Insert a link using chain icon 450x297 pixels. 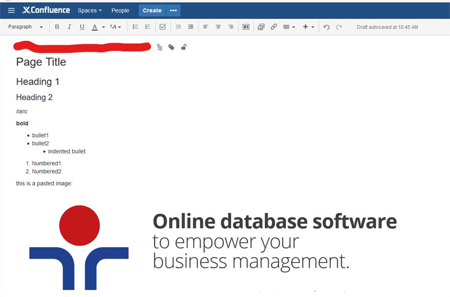[x=273, y=27]
